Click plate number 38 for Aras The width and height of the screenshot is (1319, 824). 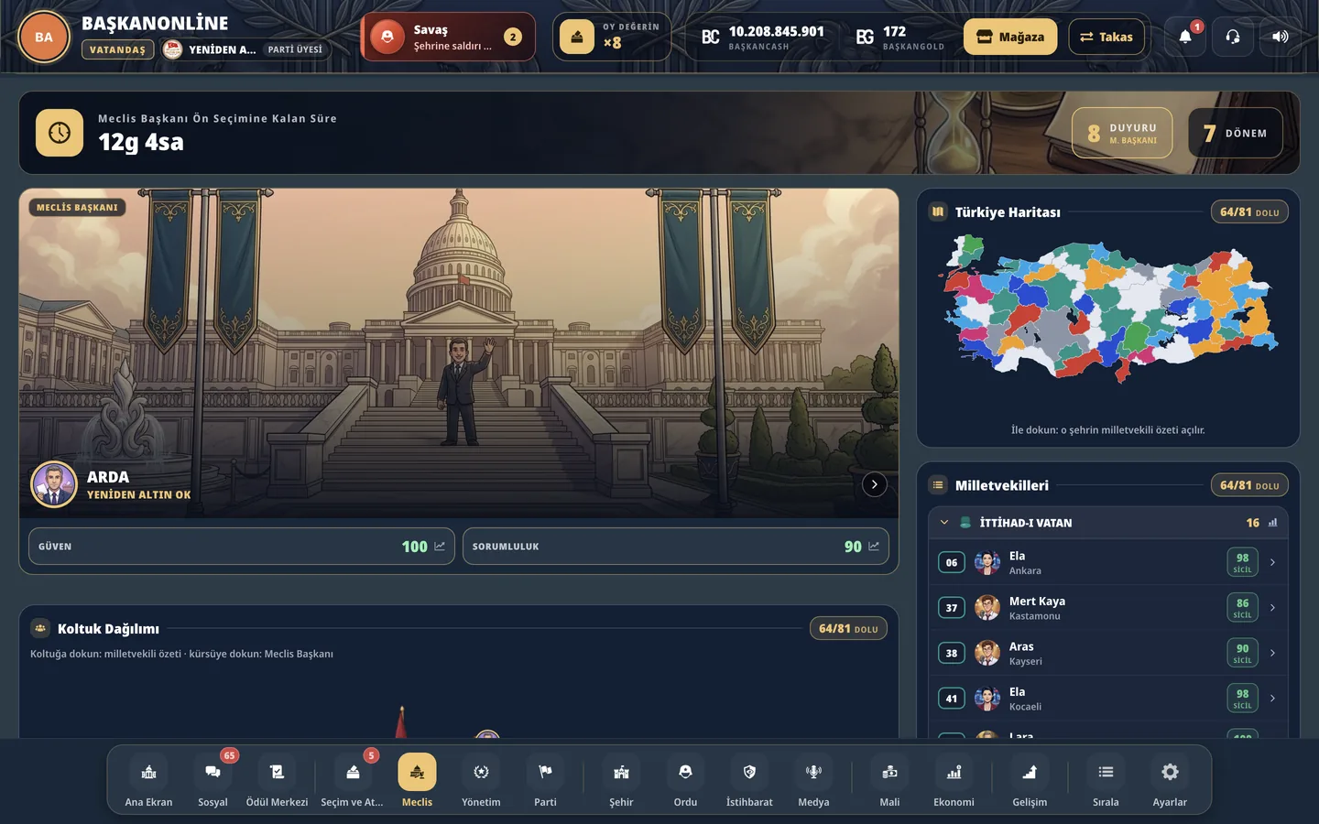[952, 653]
